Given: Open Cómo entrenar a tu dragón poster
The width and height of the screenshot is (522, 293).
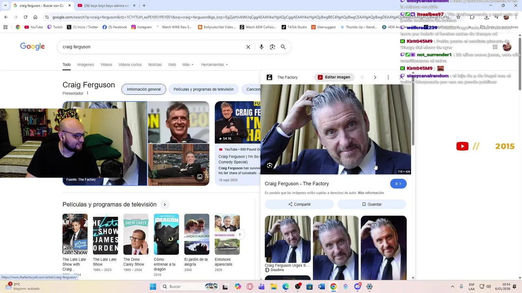Looking at the screenshot, I should tap(166, 234).
